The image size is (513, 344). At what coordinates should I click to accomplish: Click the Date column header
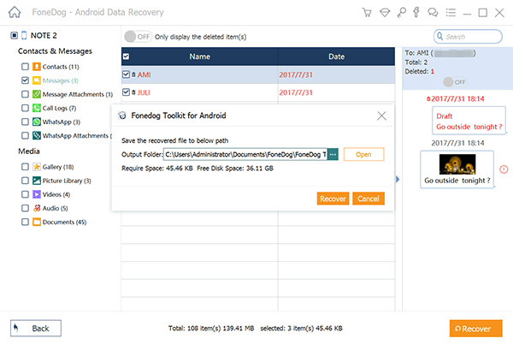pyautogui.click(x=336, y=56)
